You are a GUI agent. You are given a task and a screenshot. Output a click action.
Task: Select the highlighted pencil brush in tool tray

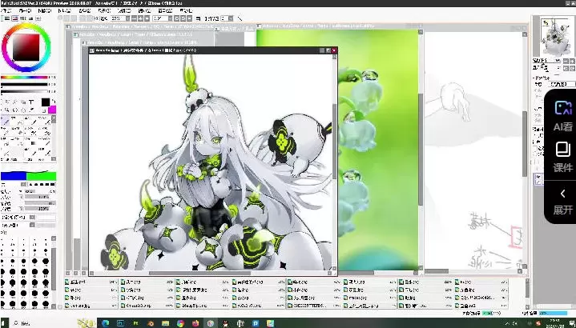(x=5, y=121)
